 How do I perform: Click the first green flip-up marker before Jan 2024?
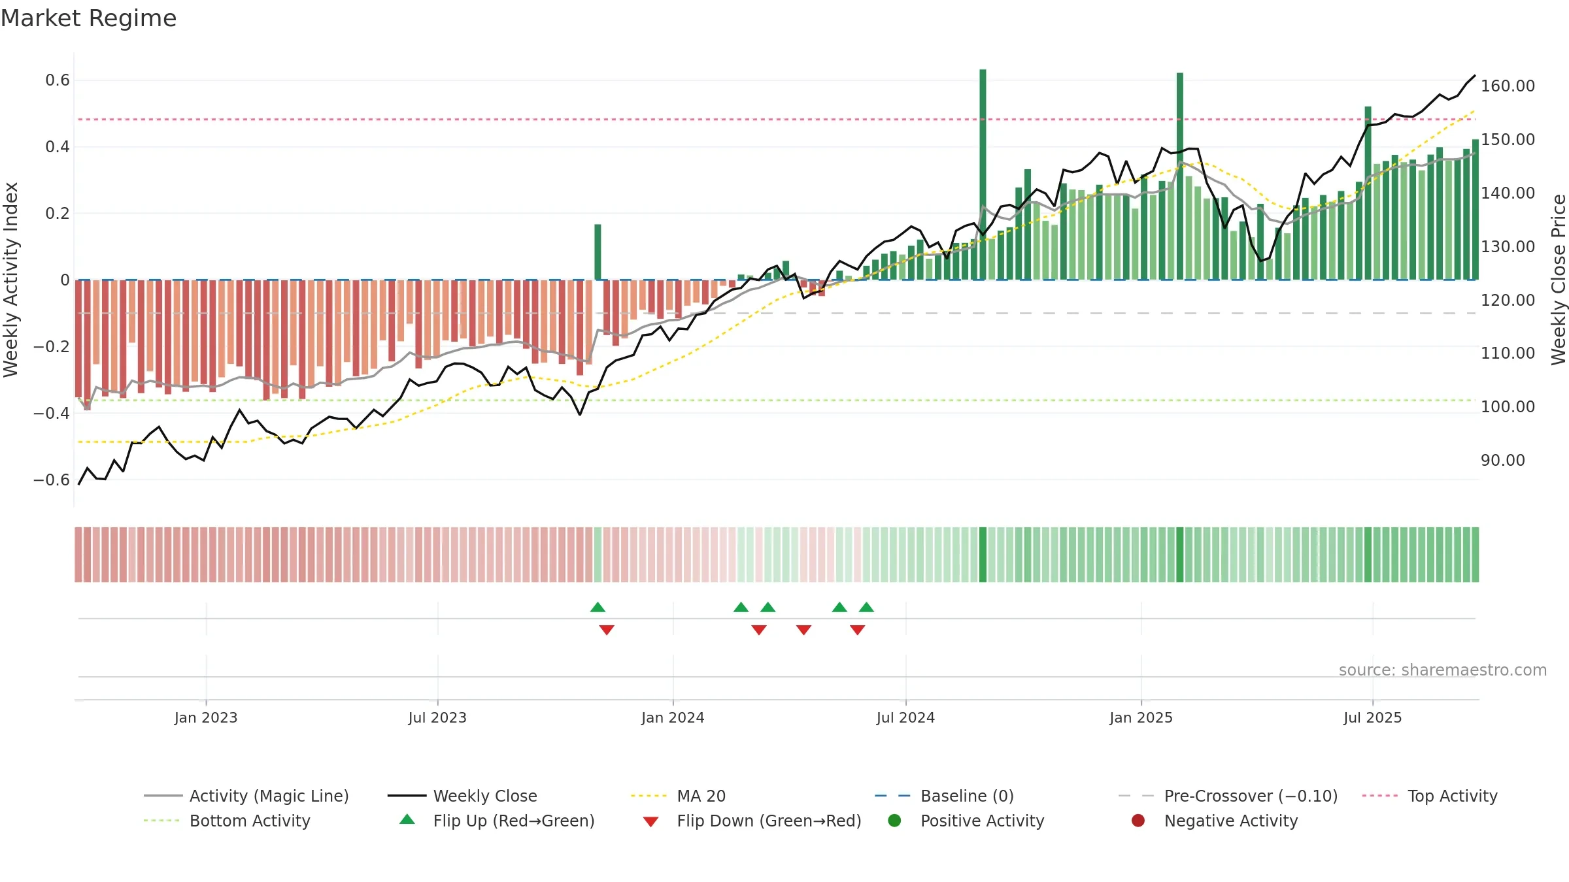(598, 607)
